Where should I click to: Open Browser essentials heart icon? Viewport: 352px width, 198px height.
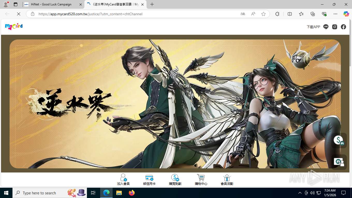coord(324,14)
